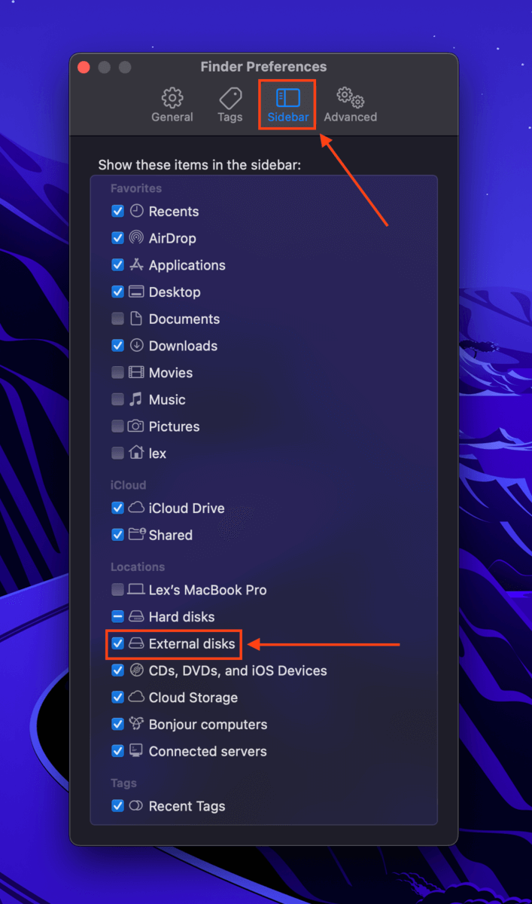The image size is (532, 904).
Task: Uncheck the Downloads checkbox
Action: [117, 346]
